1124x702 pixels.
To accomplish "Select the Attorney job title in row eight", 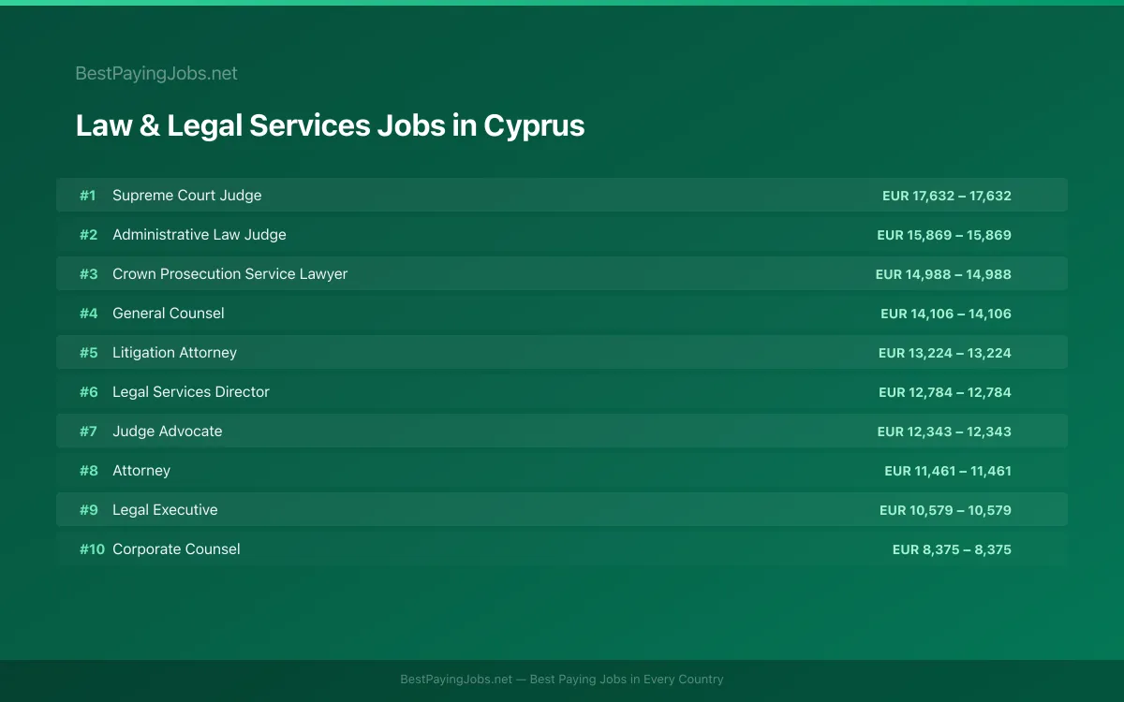I will pos(141,471).
